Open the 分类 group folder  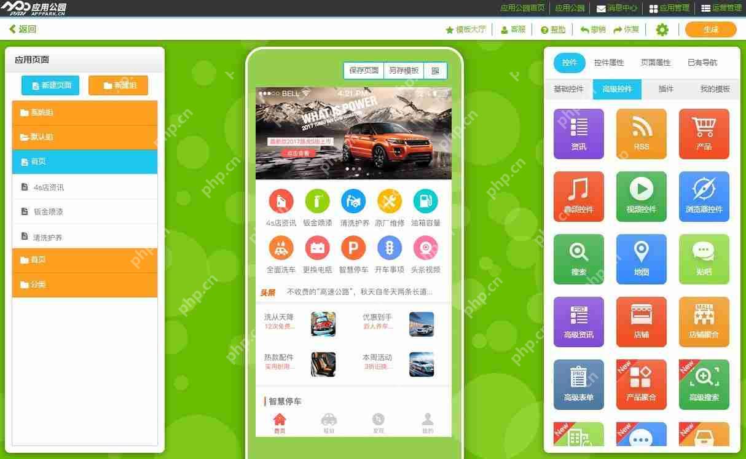pos(84,284)
